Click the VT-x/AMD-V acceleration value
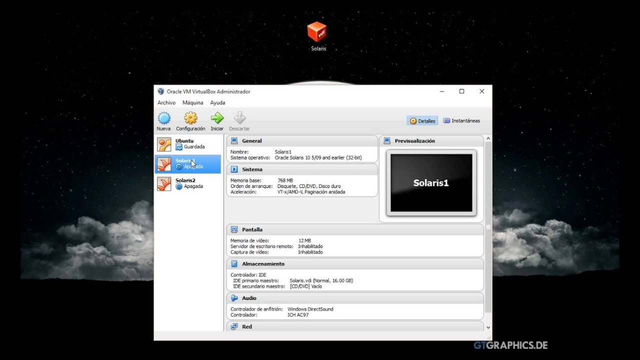This screenshot has height=360, width=640. (x=311, y=192)
